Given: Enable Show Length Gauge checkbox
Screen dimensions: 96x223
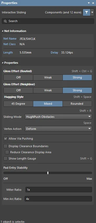Looking at the screenshot, I should [5, 158].
